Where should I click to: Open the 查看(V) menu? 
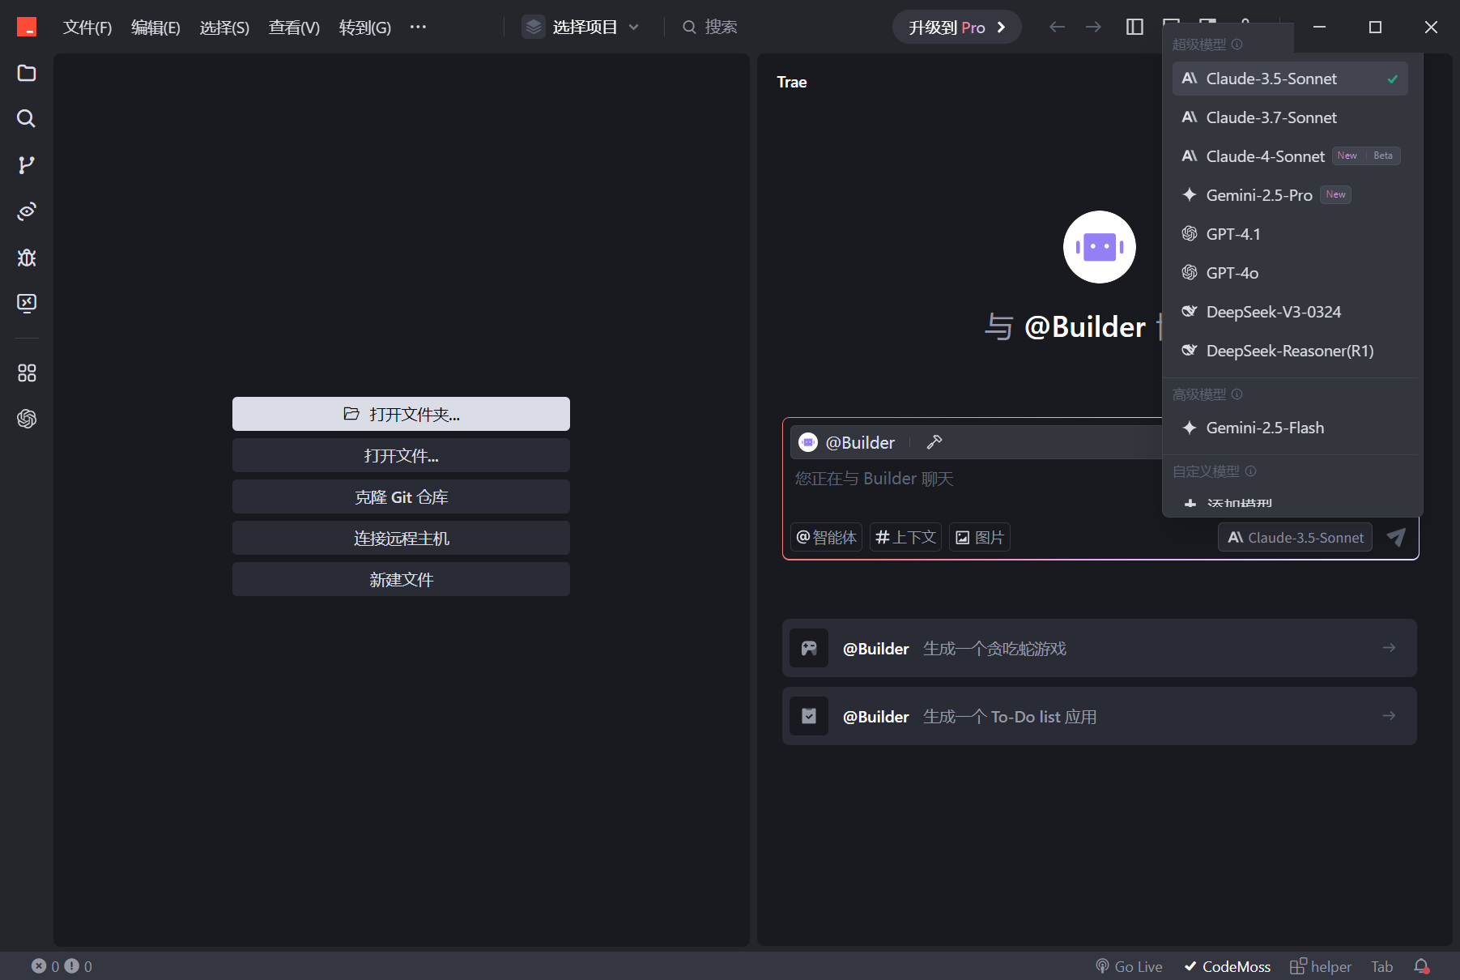tap(294, 28)
